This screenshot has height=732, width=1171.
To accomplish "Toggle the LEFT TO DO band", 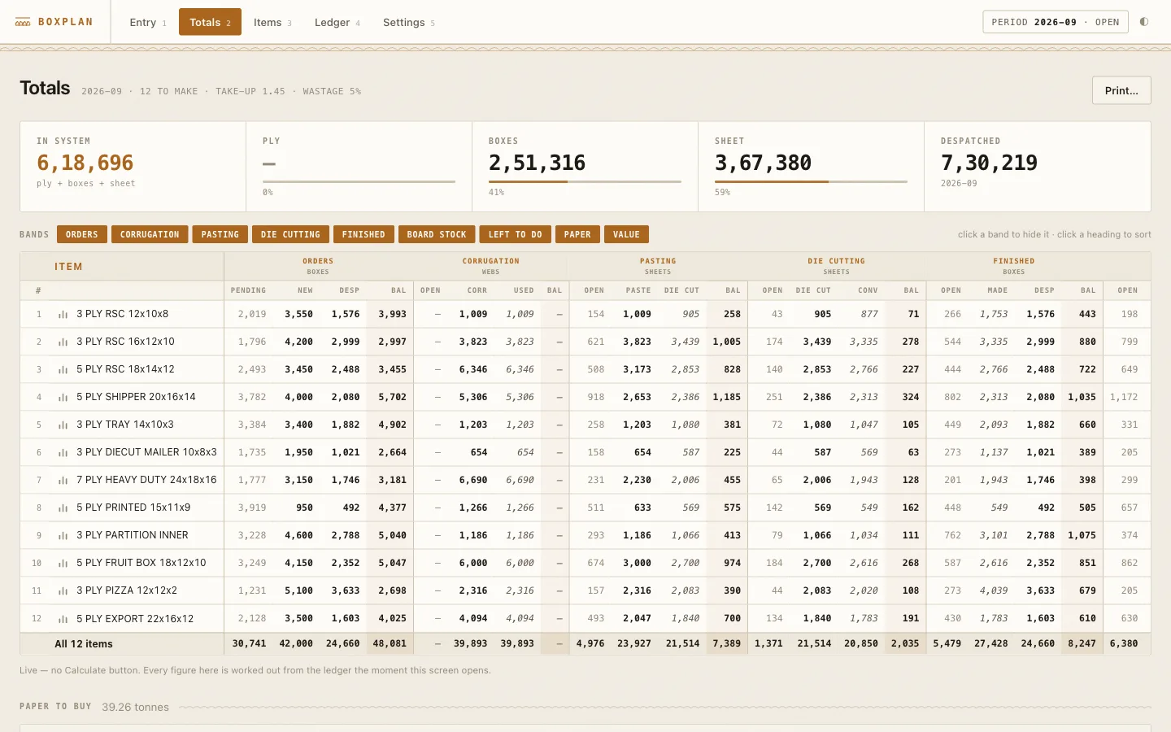I will (516, 234).
